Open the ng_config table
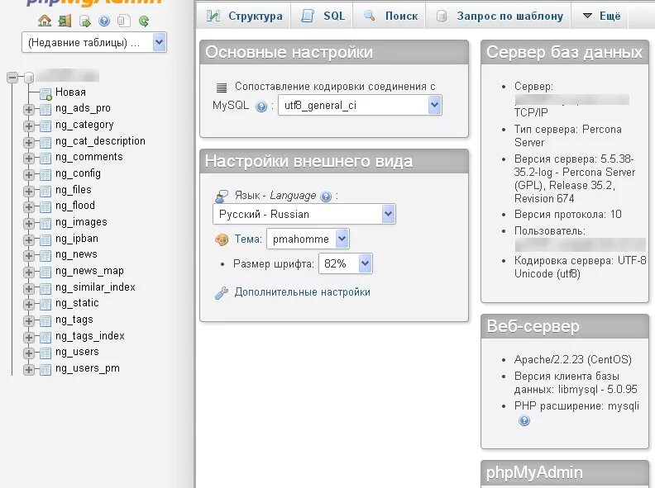This screenshot has width=655, height=488. point(78,173)
